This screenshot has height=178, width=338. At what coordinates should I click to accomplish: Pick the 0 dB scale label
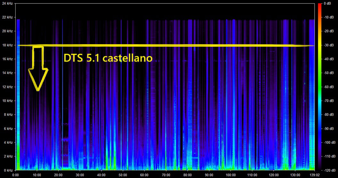click(x=328, y=4)
